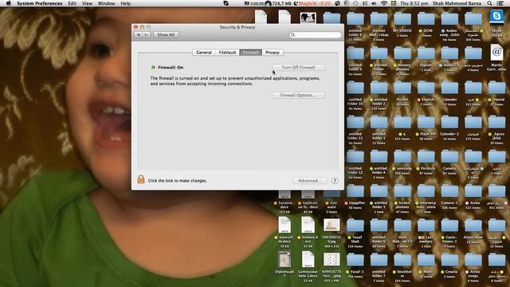The width and height of the screenshot is (510, 287).
Task: Click the preferences search field
Action: 316,35
